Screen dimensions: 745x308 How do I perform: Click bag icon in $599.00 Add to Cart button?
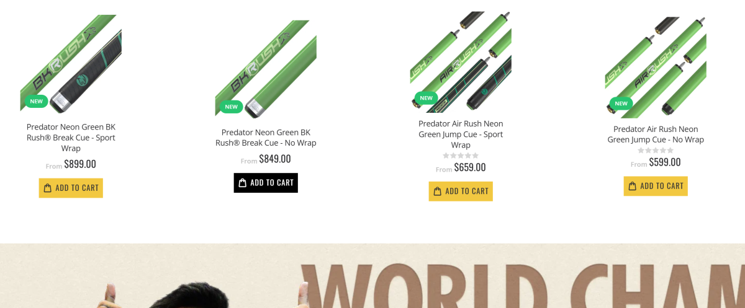[x=633, y=185]
